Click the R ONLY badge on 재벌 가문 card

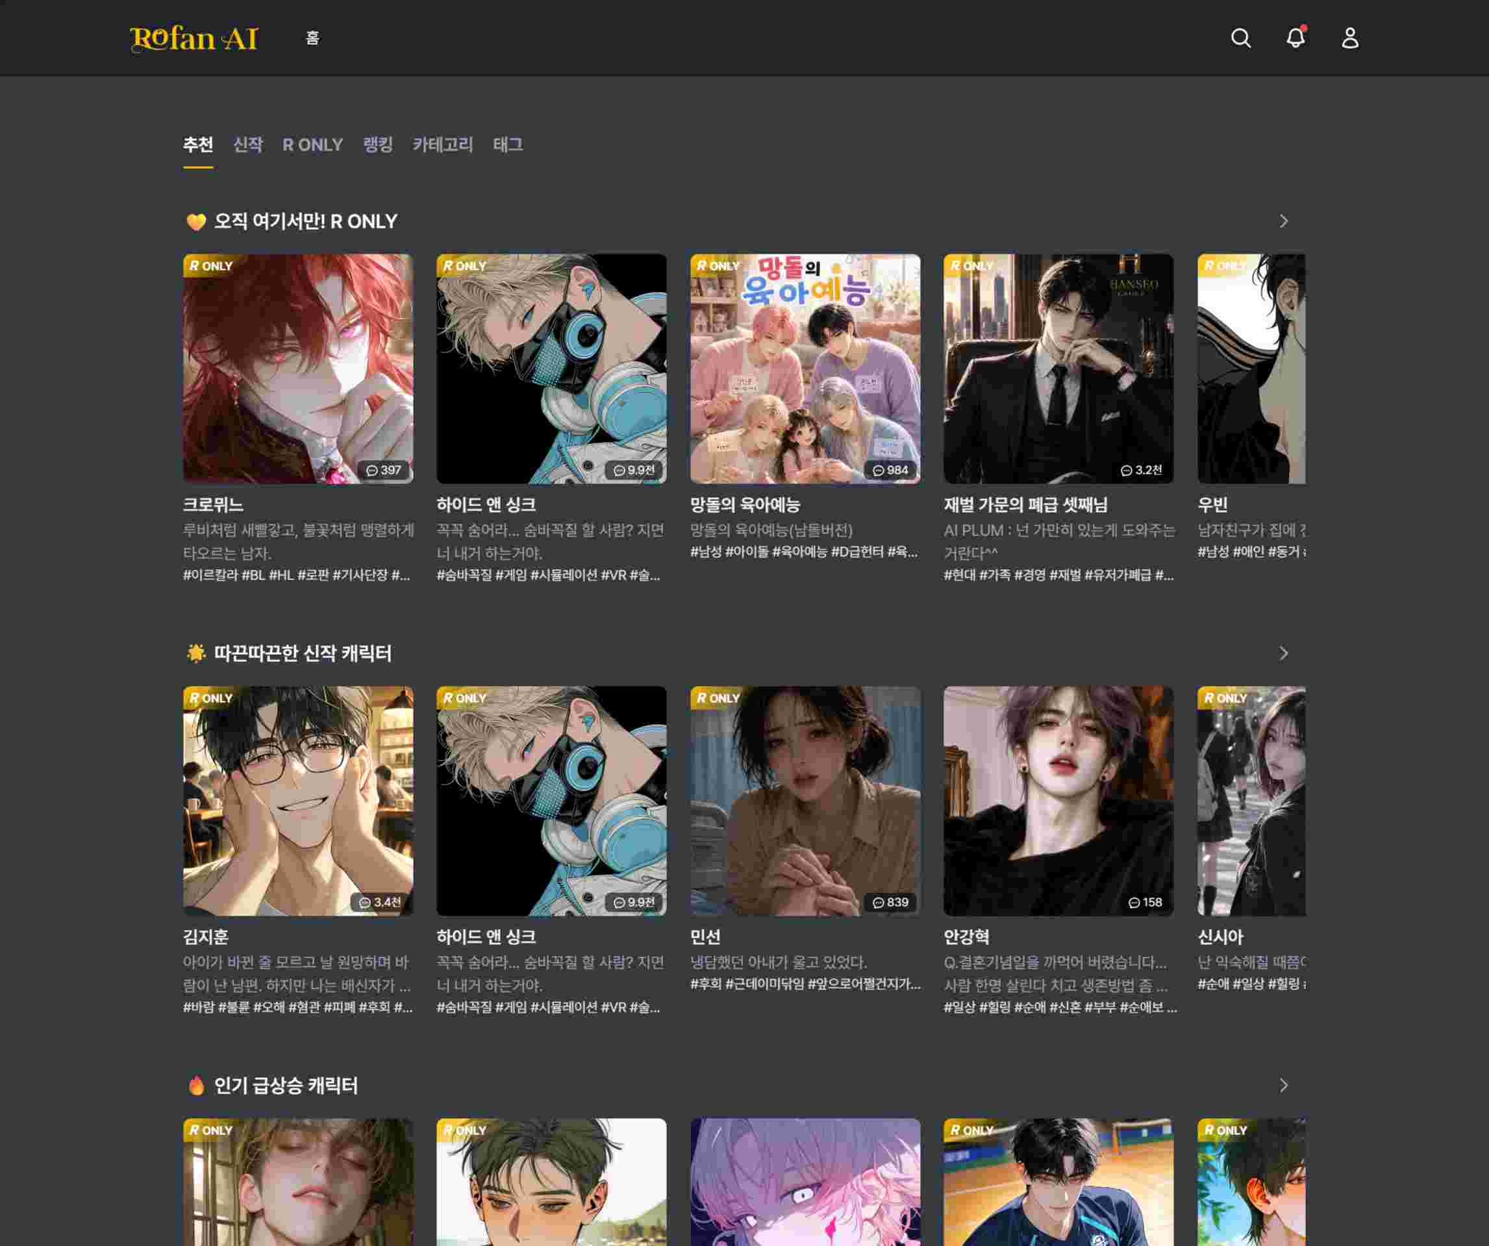971,266
